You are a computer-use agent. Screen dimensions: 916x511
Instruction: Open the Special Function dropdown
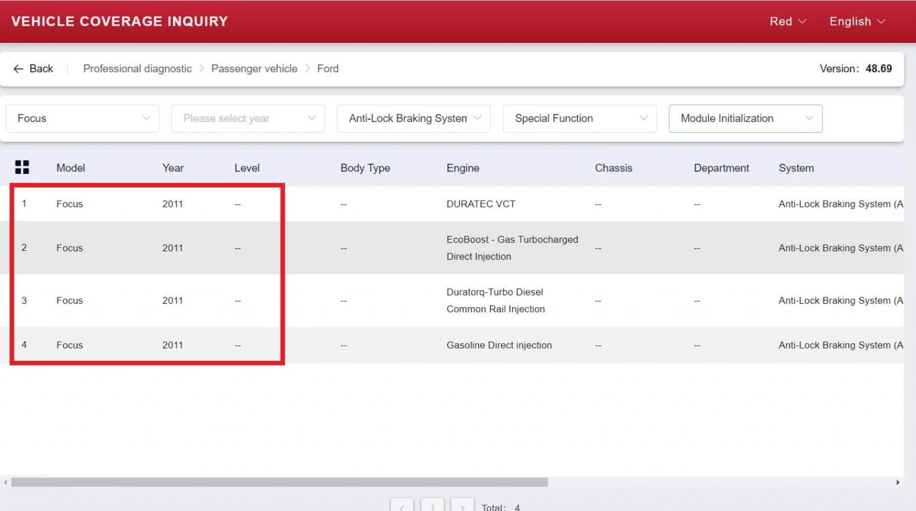(580, 119)
